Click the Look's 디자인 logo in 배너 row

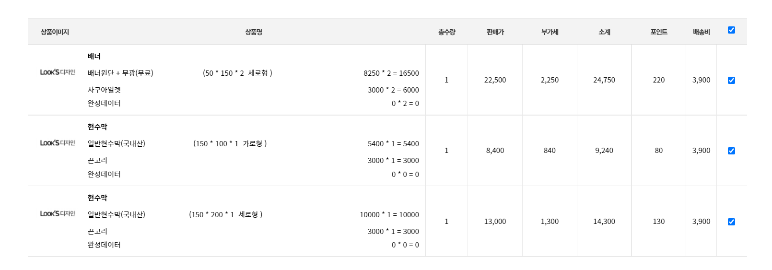click(58, 72)
